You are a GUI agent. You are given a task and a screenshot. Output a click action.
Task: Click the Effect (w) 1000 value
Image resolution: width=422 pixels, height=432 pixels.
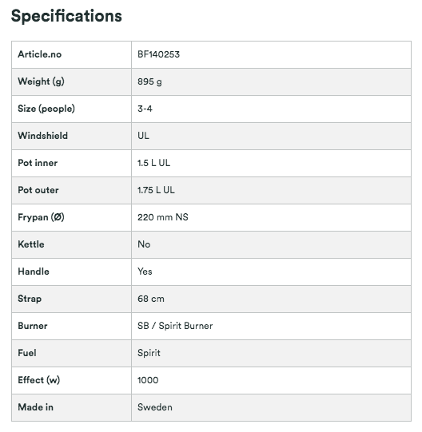[148, 380]
